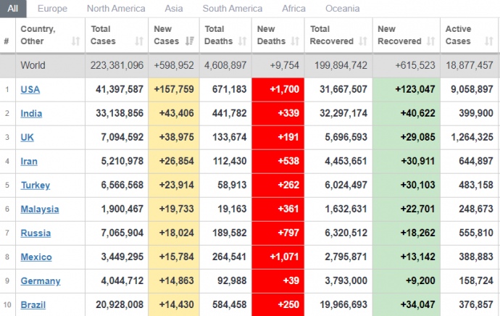Switch to the Oceania tab
The width and height of the screenshot is (500, 316).
(x=341, y=9)
